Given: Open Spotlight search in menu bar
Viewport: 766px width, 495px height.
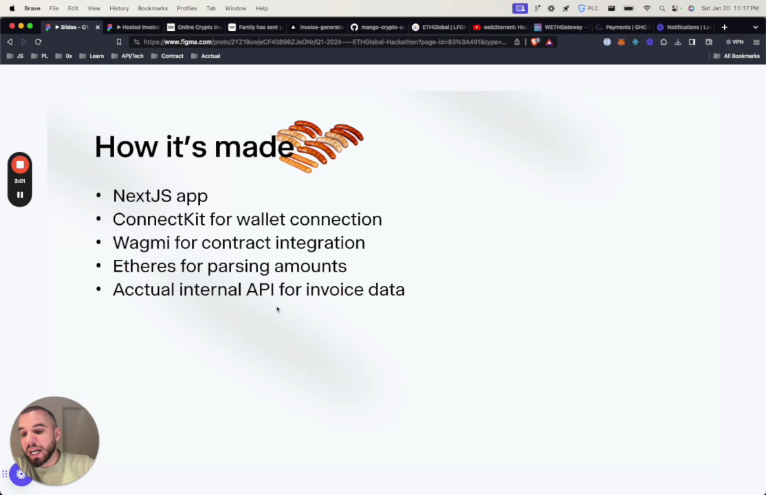Looking at the screenshot, I should [x=662, y=8].
